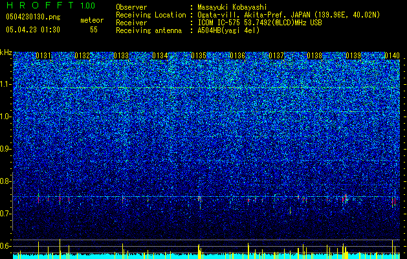The width and height of the screenshot is (407, 259).
Task: Click the date stamp 05.04.23 01:30
Action: click(33, 30)
